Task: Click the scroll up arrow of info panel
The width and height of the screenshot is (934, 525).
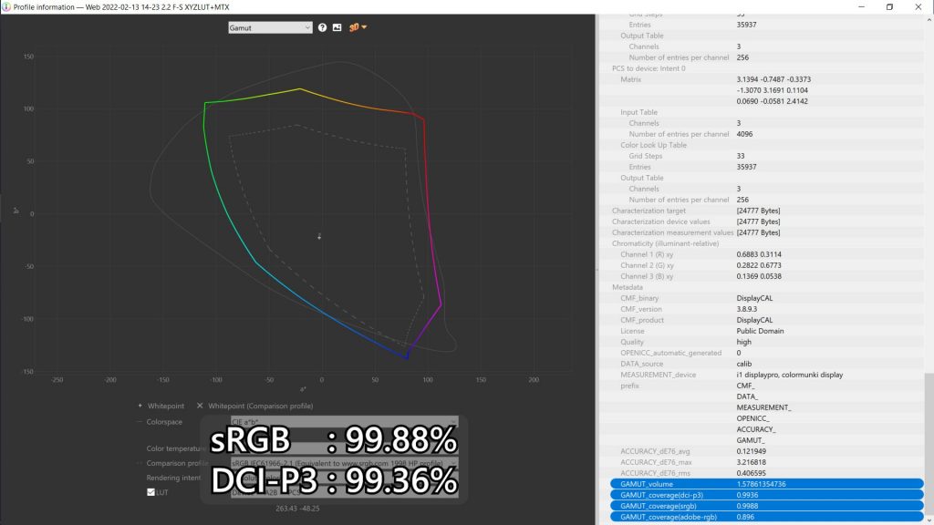Action: (x=929, y=19)
